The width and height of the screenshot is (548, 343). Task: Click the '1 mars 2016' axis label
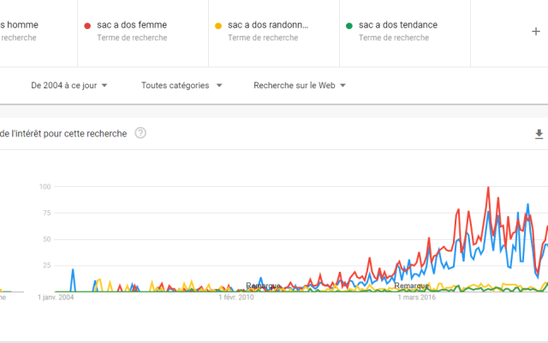click(x=418, y=298)
